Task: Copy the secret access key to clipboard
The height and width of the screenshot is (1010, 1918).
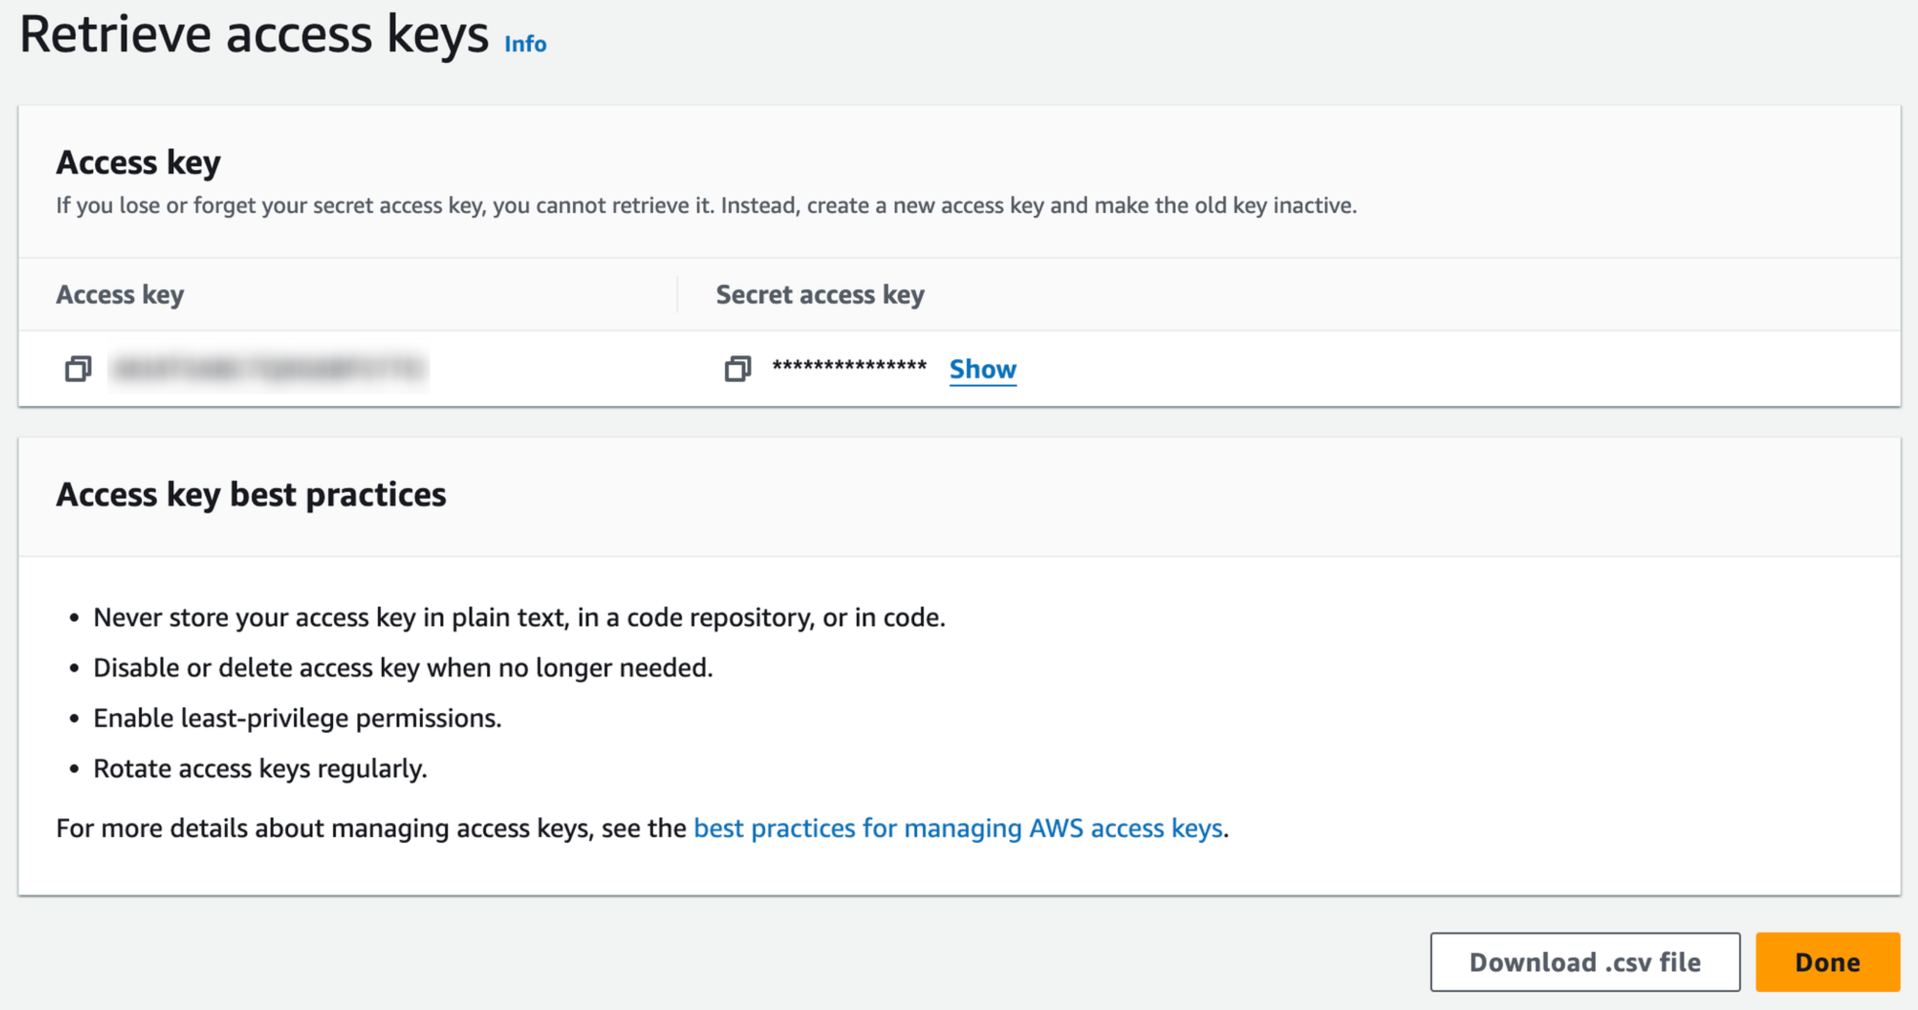Action: (x=737, y=368)
